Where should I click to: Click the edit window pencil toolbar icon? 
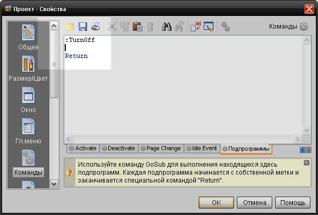[209, 27]
